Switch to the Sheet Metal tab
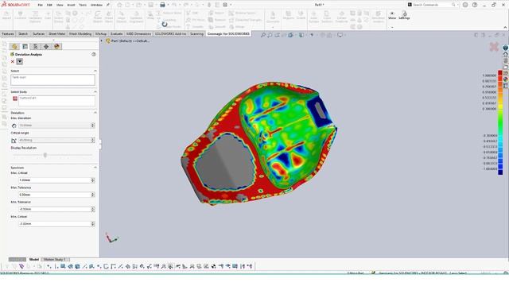509x286 pixels. (56, 33)
